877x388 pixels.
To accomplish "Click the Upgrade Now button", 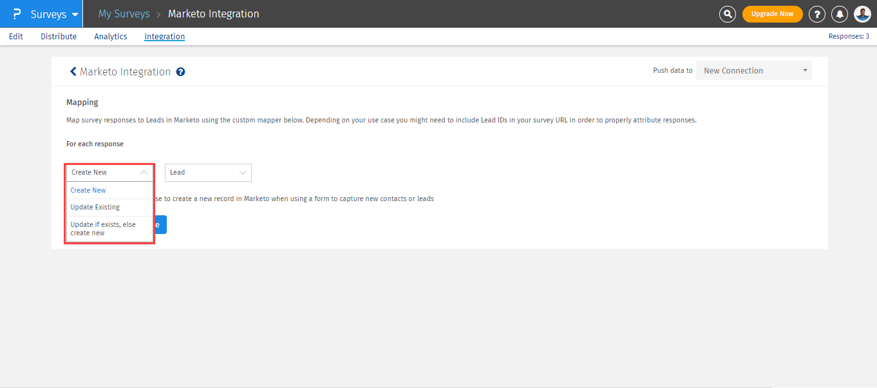I will click(773, 14).
